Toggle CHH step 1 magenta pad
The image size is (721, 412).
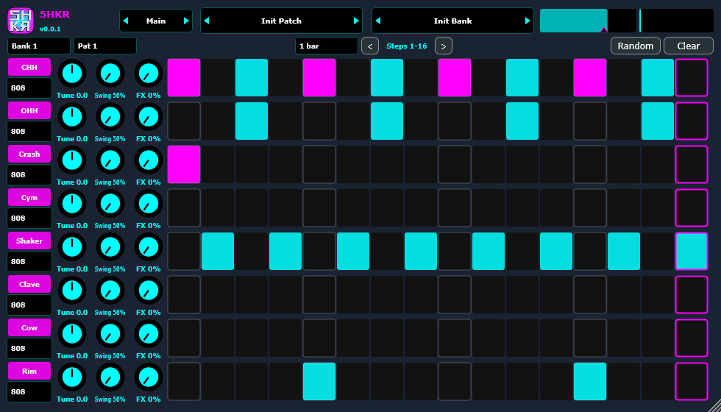pyautogui.click(x=184, y=77)
